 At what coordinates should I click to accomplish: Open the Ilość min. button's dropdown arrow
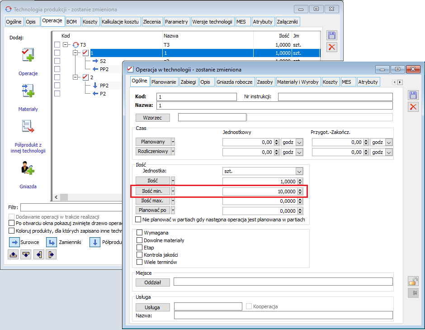[173, 191]
